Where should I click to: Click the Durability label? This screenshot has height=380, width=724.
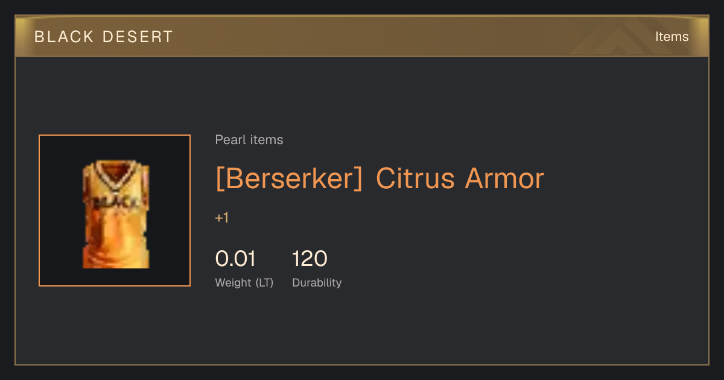[317, 283]
